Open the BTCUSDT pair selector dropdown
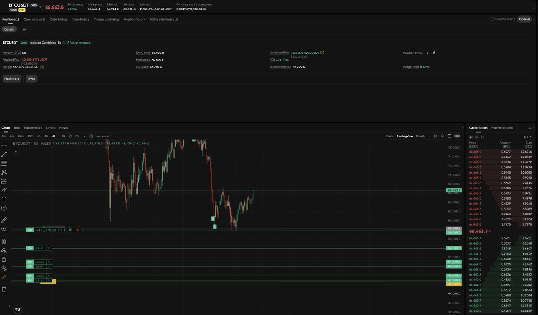 [40, 7]
